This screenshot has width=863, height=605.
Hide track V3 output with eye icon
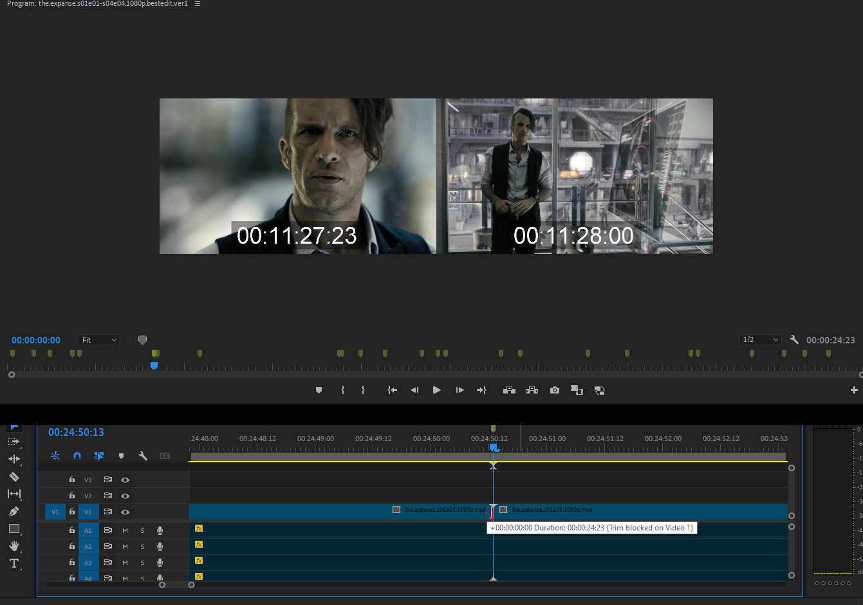pos(125,480)
